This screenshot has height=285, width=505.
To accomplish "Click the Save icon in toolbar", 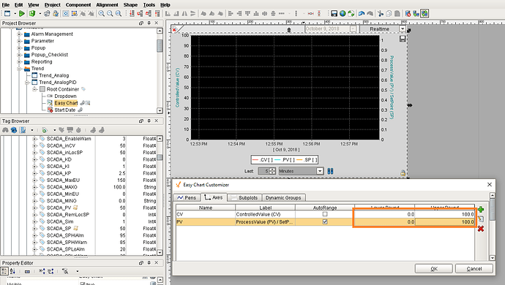I will [x=334, y=13].
